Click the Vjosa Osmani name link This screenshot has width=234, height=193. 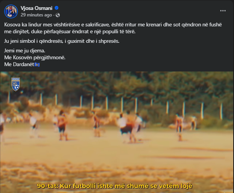[x=37, y=8]
